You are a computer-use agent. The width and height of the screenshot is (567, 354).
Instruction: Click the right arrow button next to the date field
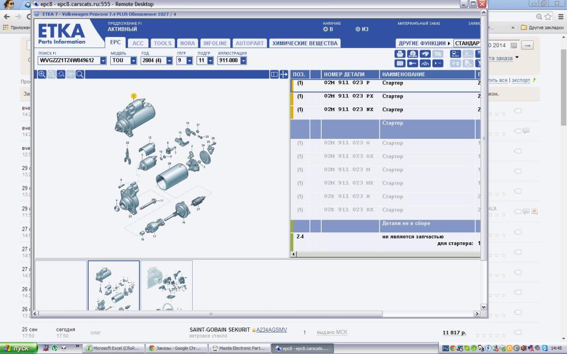(x=528, y=45)
